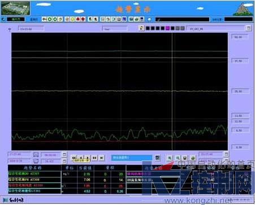Fast-forward the trend time window

94,158
